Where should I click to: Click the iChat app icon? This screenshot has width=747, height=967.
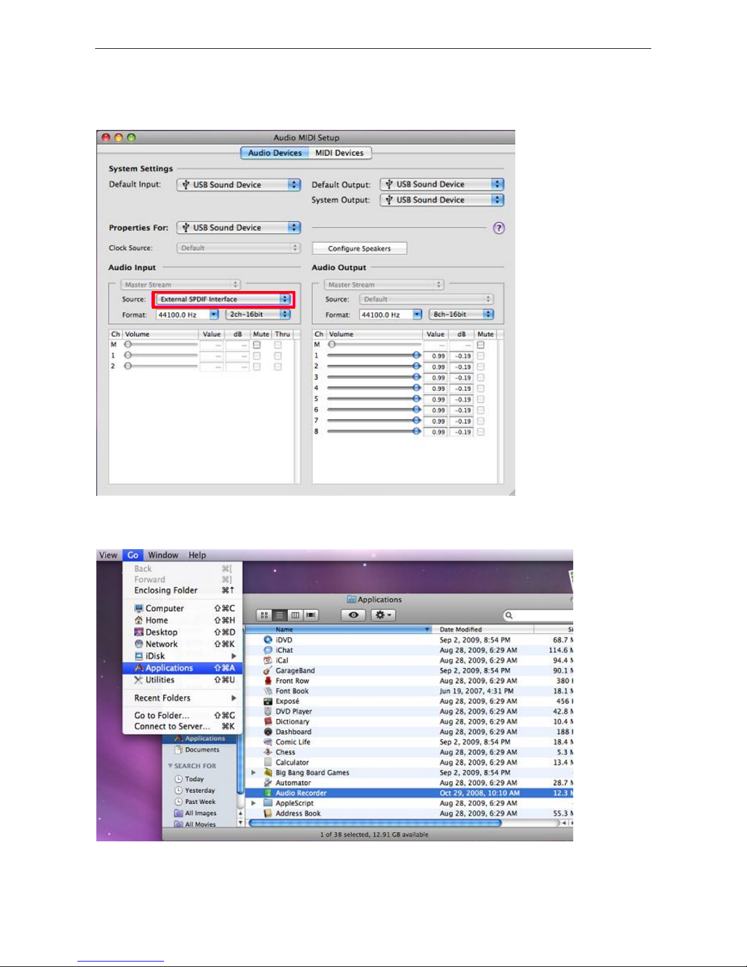coord(268,650)
